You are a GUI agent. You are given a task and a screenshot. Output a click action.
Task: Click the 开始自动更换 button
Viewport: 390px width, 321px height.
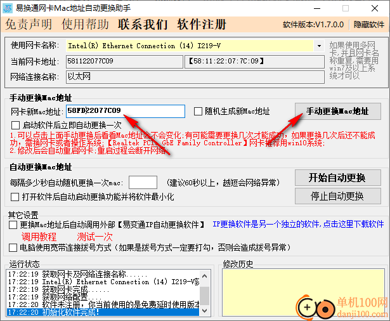point(337,178)
